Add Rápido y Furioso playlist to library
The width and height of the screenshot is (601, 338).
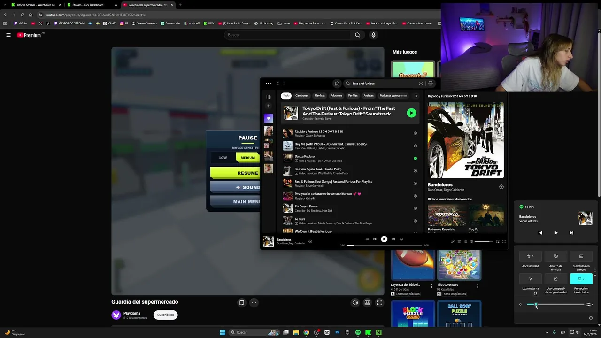(415, 133)
